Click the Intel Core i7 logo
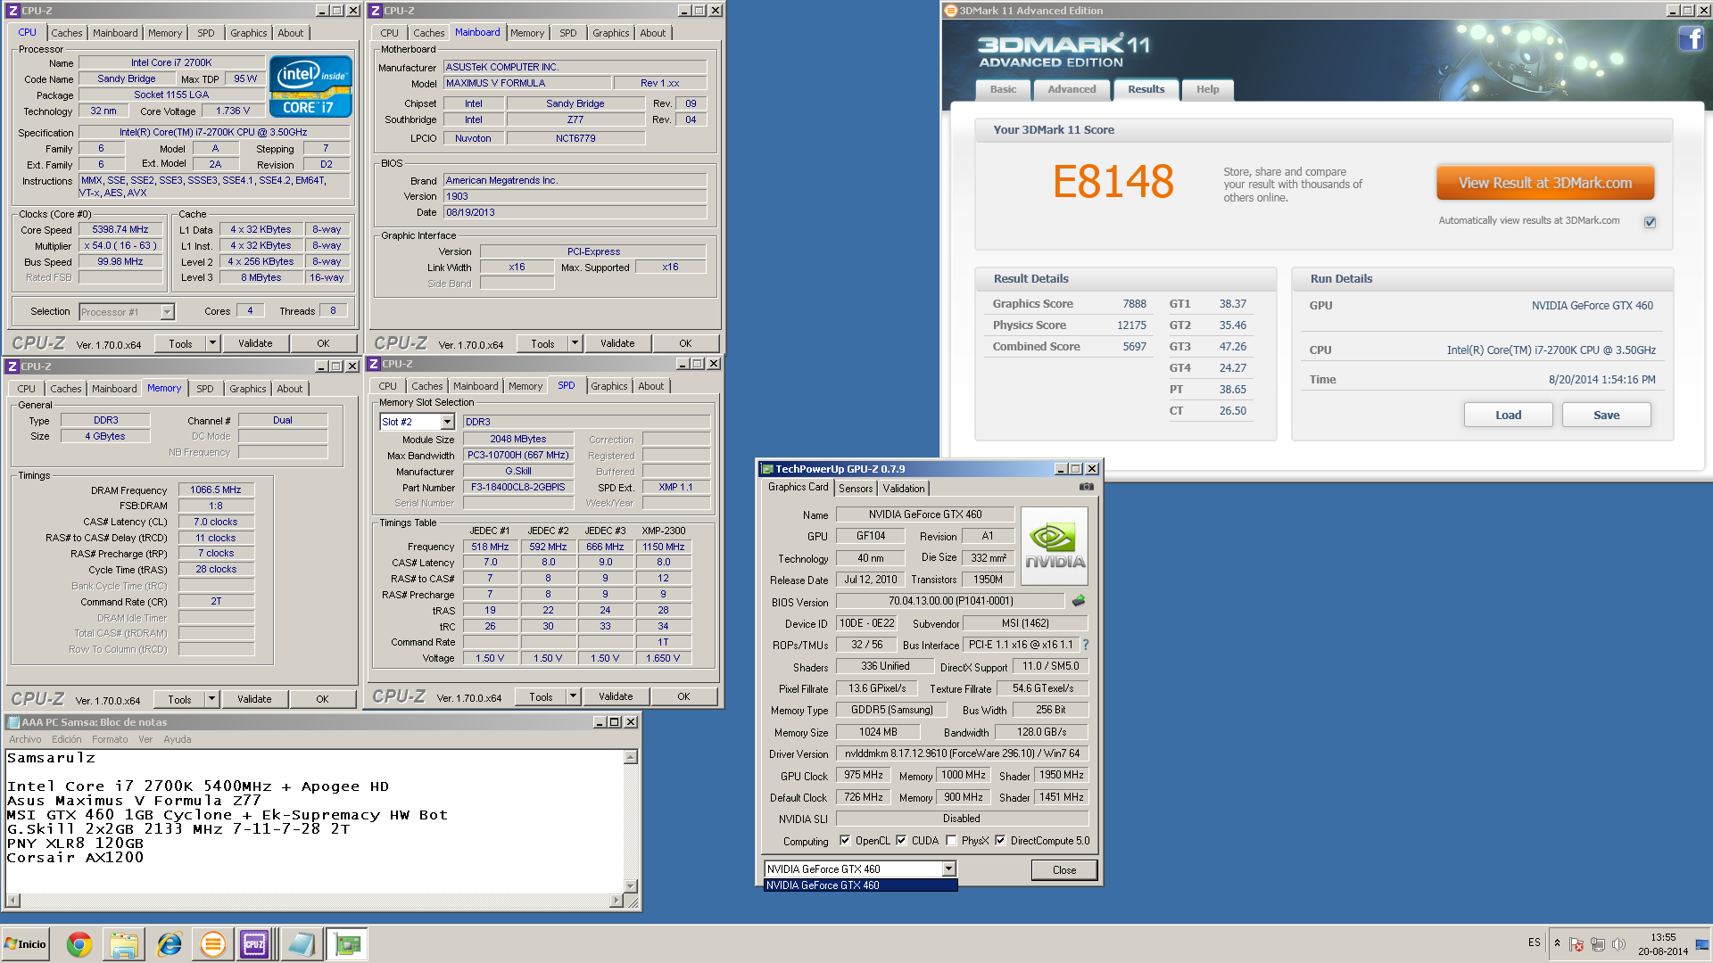The image size is (1713, 963). [x=310, y=86]
